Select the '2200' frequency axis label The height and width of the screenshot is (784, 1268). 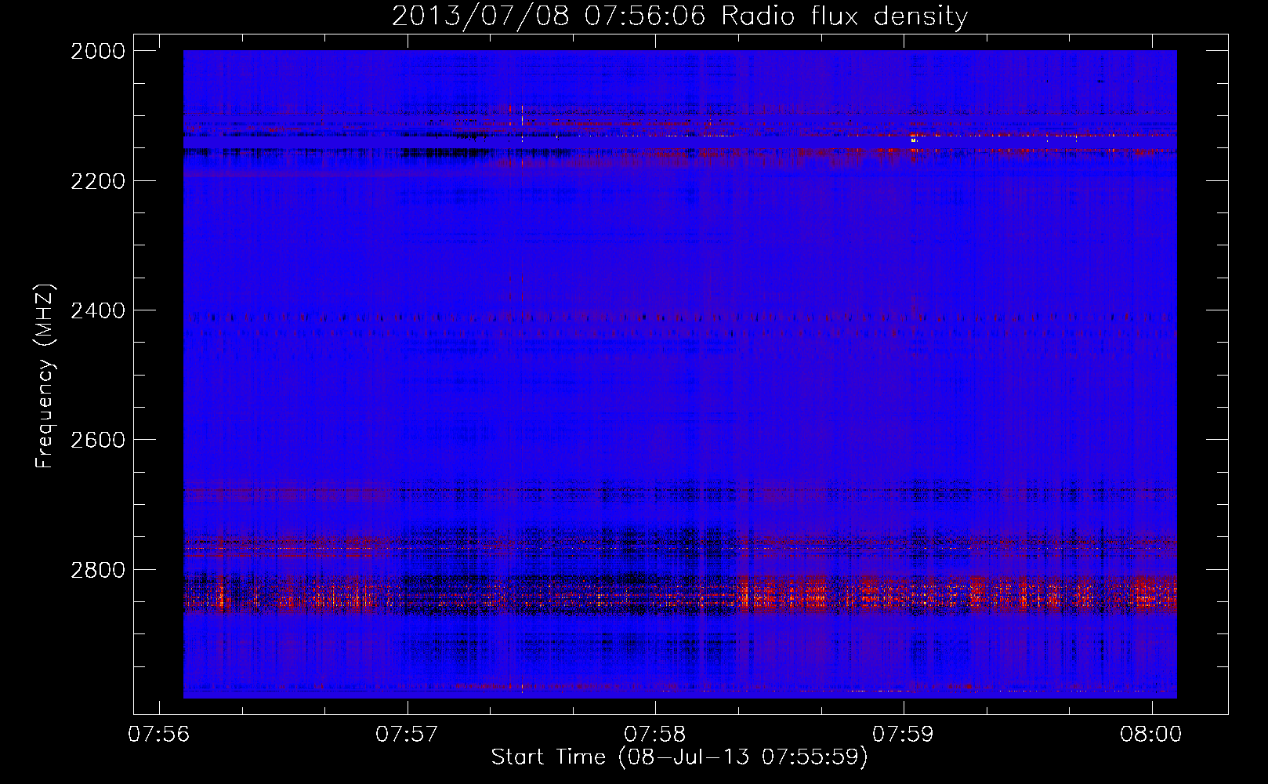(x=98, y=181)
